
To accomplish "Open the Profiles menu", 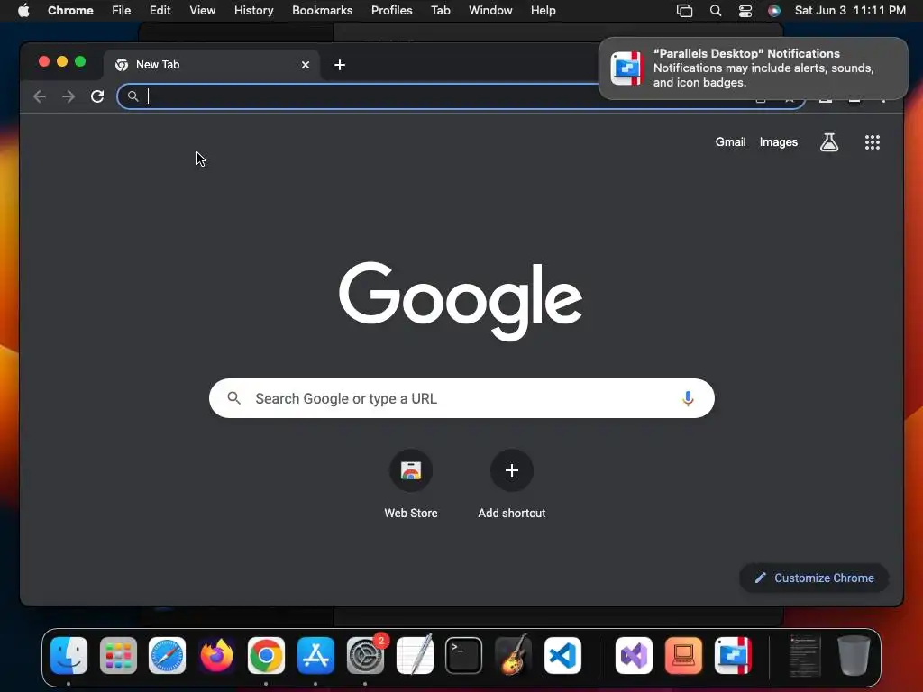I will (391, 11).
